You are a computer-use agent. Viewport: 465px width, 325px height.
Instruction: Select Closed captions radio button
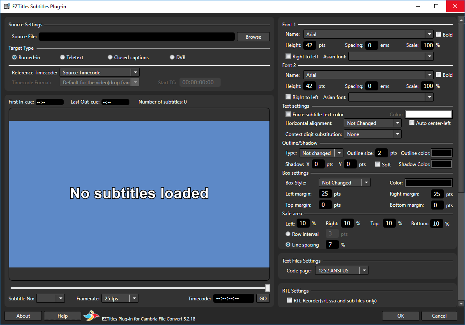110,58
